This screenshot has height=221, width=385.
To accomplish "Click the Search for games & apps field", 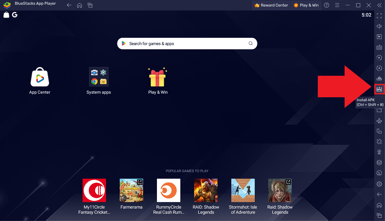I will (187, 44).
